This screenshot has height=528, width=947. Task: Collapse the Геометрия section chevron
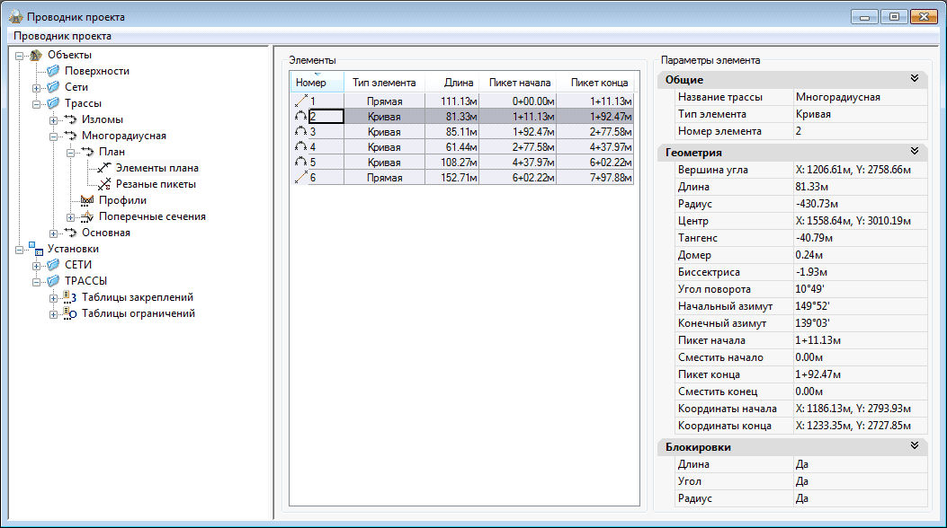(x=914, y=153)
